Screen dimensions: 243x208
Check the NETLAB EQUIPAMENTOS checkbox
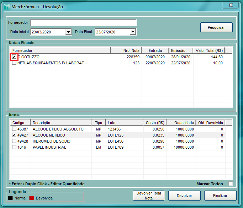pyautogui.click(x=14, y=63)
